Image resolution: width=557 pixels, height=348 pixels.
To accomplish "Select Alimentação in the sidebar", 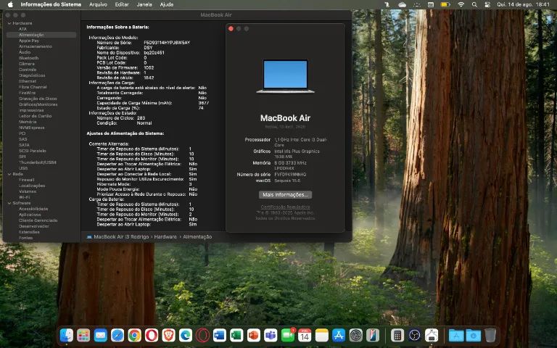I will click(x=41, y=35).
